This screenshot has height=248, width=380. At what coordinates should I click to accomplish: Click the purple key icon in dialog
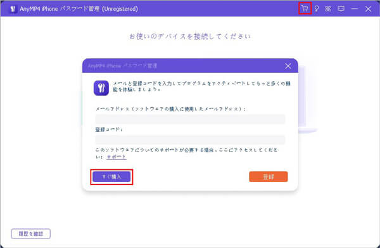tap(101, 88)
